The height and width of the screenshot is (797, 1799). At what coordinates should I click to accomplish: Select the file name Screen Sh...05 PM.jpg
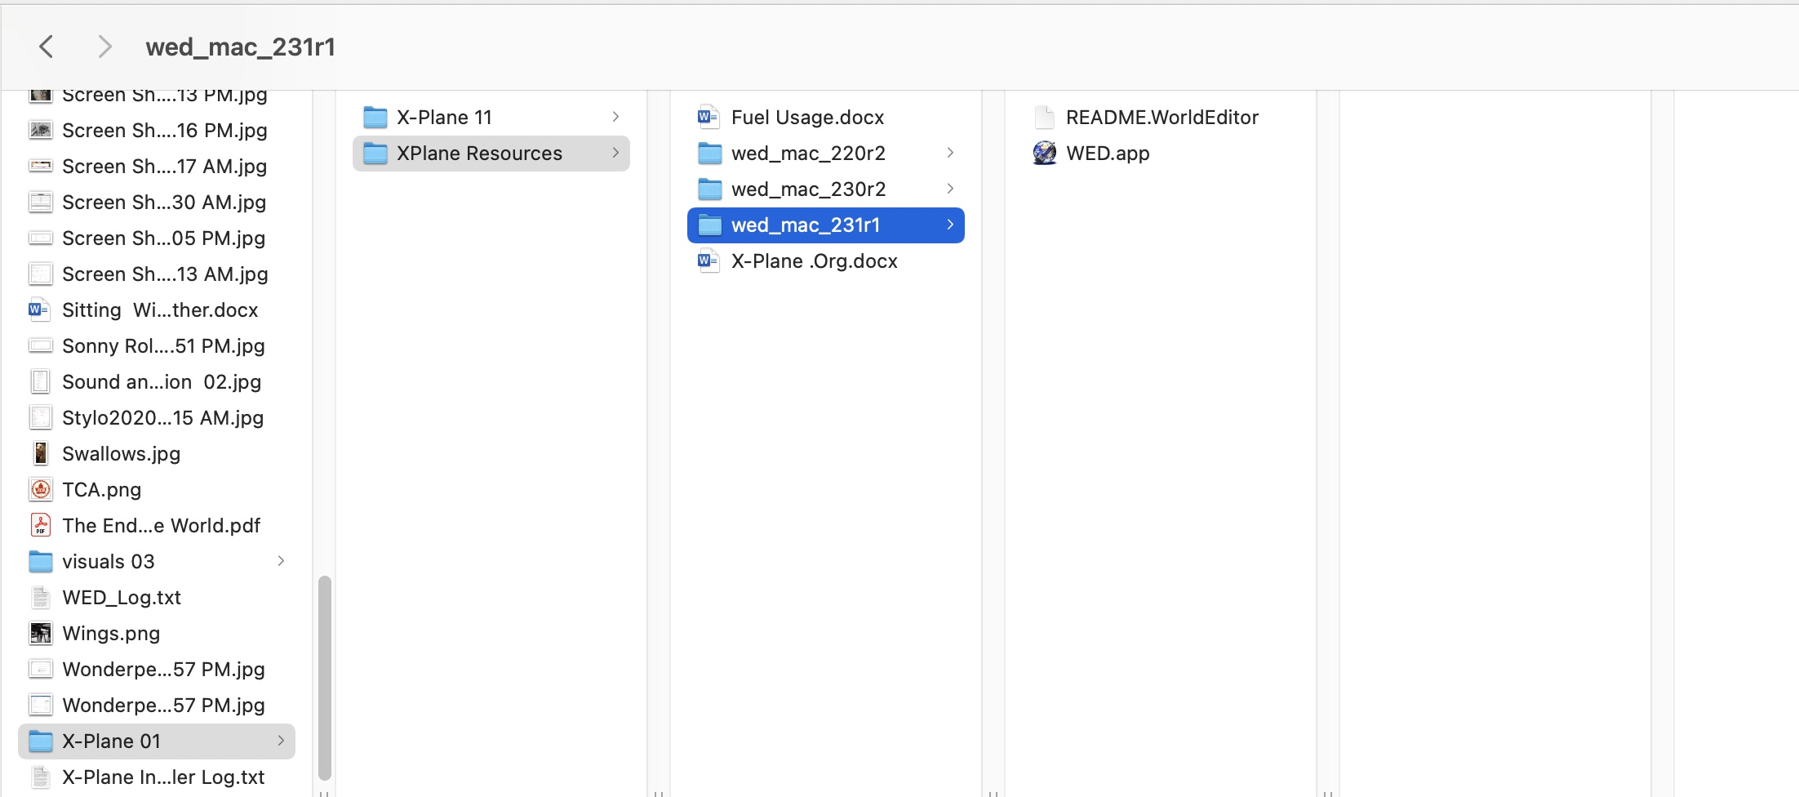tap(164, 238)
